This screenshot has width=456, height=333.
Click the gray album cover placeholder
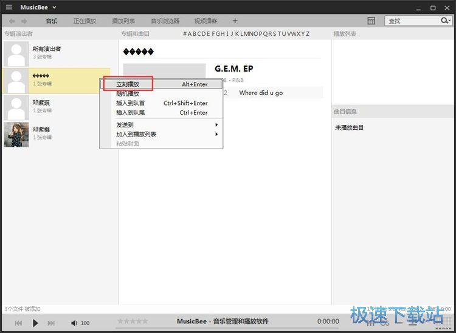(x=164, y=71)
